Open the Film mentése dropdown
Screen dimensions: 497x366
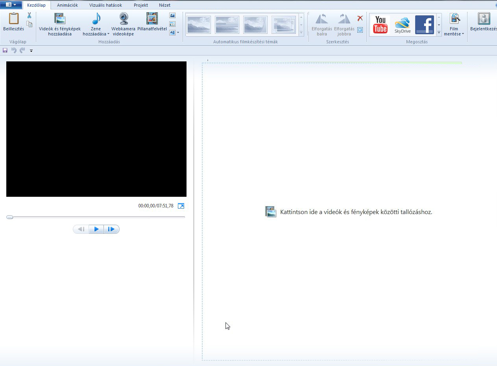pyautogui.click(x=463, y=34)
